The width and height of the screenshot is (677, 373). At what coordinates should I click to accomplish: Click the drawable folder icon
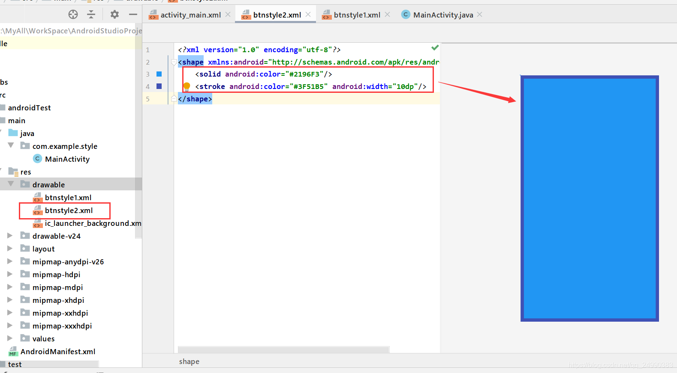(25, 184)
